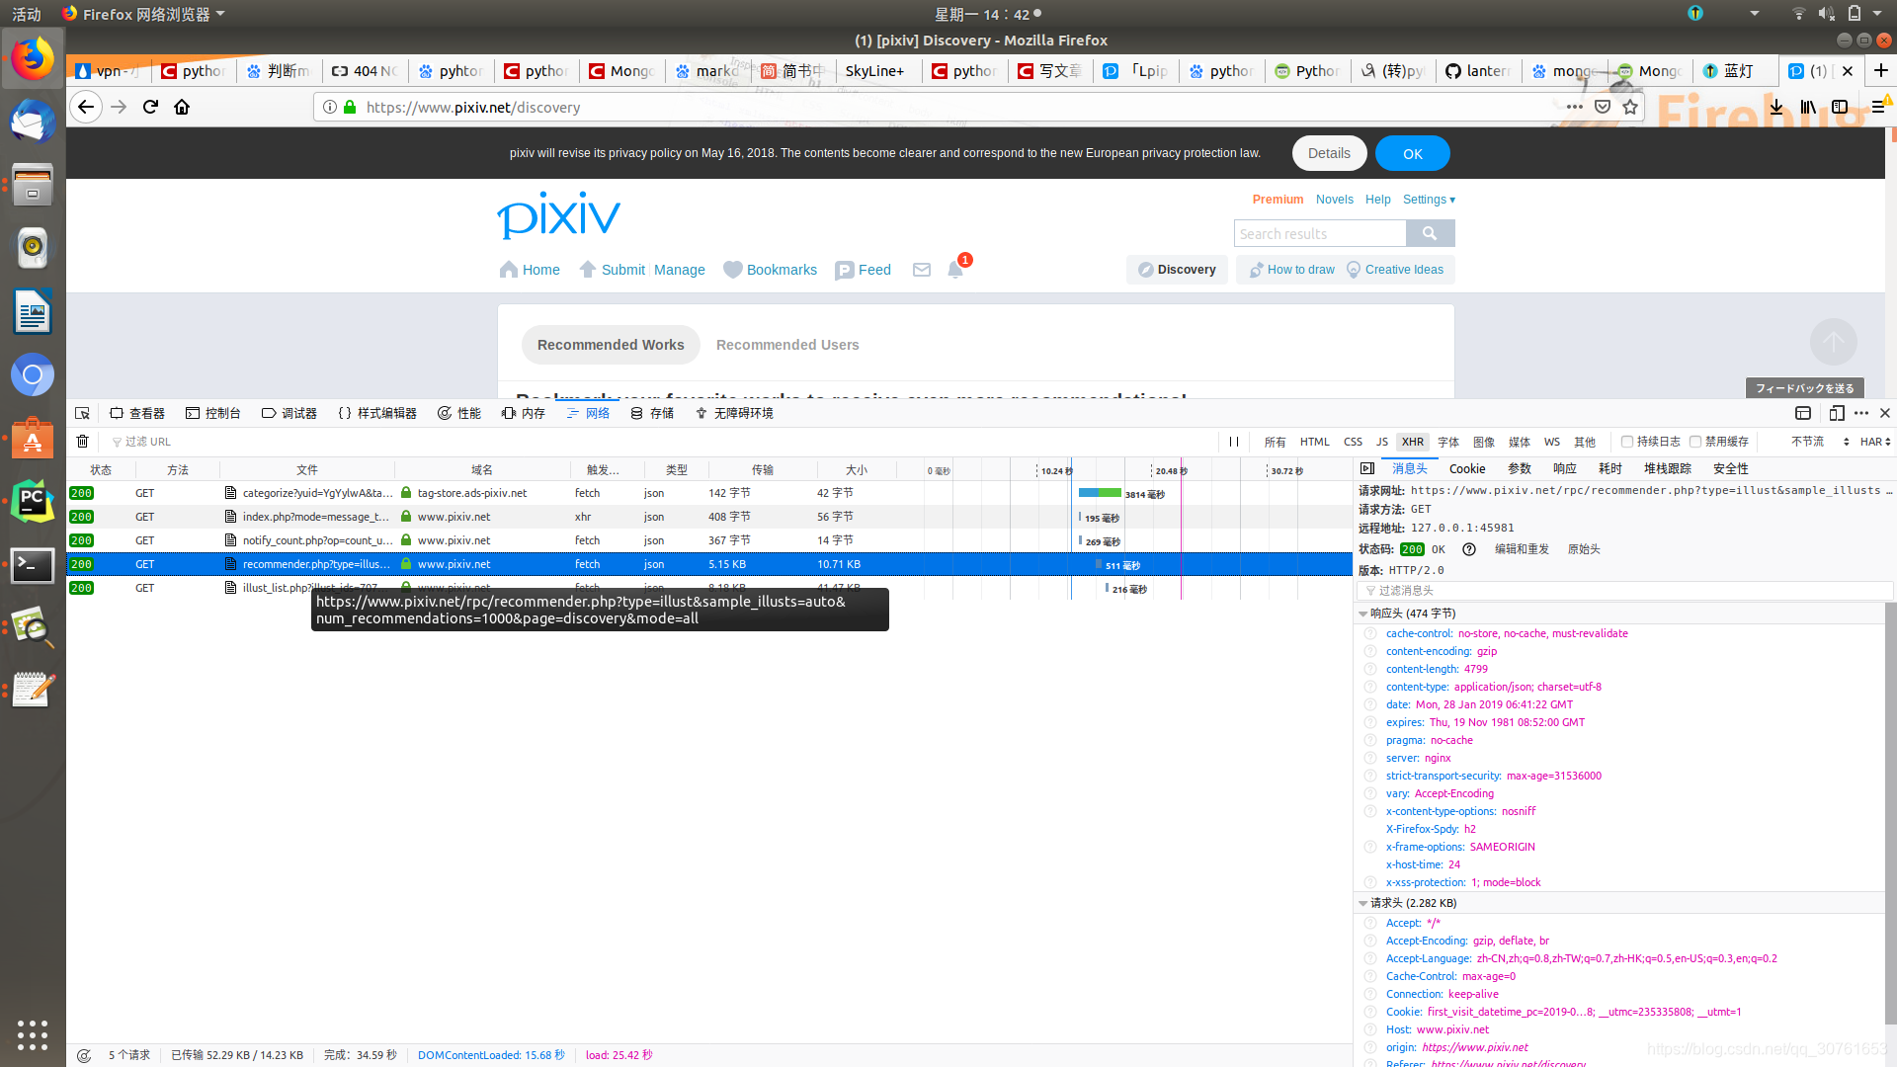Launch Thunderbird from the dock
1897x1067 pixels.
(x=33, y=122)
